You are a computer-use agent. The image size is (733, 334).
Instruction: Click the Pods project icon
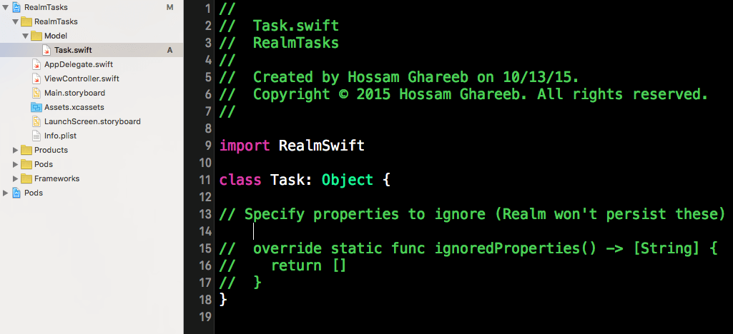pos(16,193)
